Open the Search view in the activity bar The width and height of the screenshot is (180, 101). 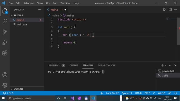tap(5, 21)
